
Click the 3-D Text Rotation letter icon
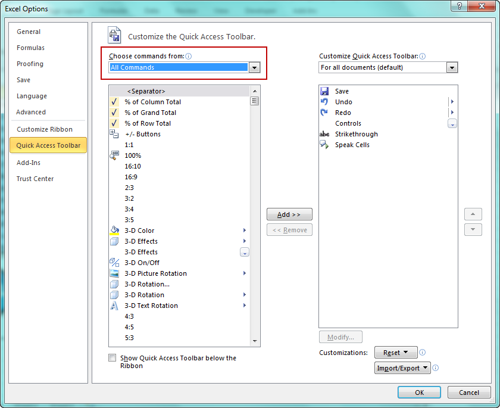114,306
